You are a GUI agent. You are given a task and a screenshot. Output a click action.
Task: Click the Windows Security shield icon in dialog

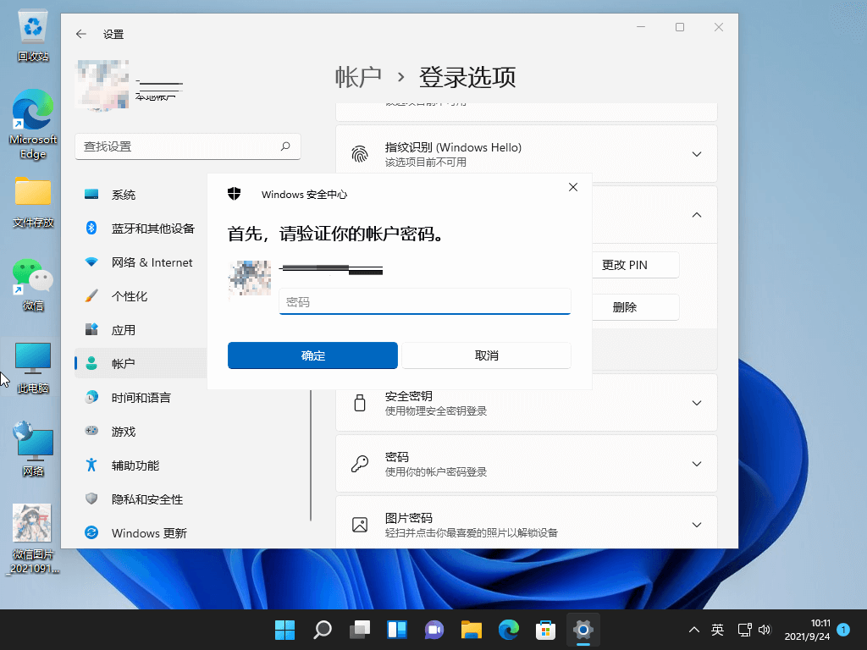(235, 193)
